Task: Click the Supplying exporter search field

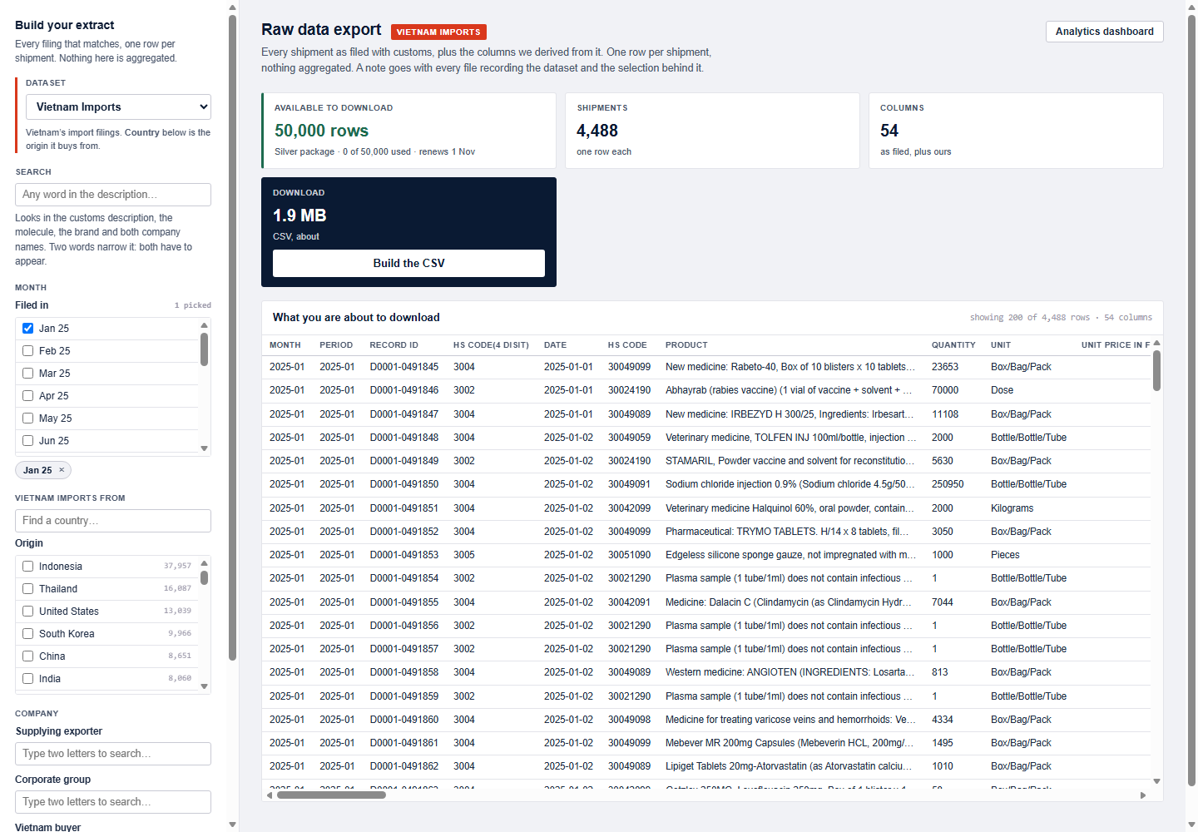Action: point(113,754)
